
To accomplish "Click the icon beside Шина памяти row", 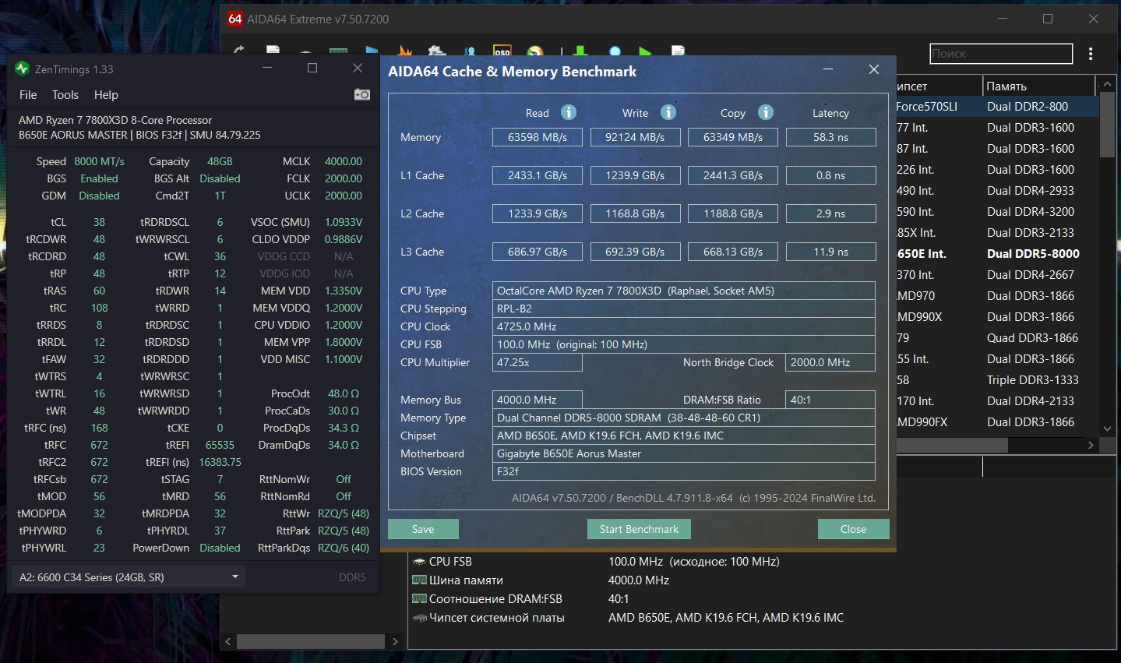I will point(419,580).
